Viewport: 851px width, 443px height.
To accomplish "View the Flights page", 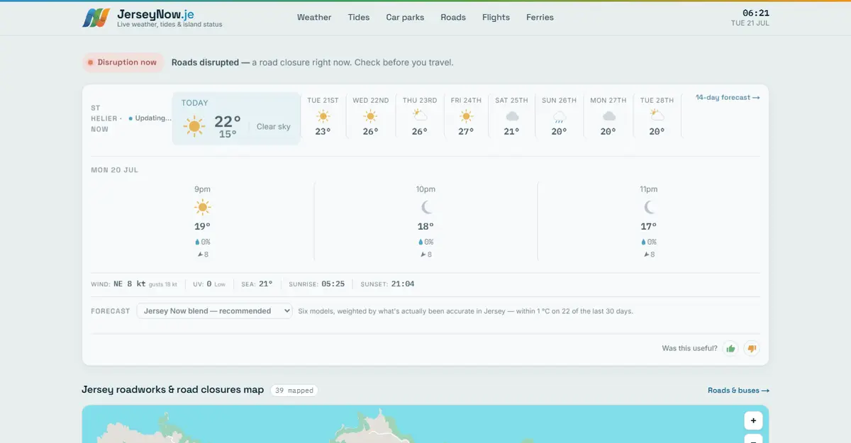I will click(x=496, y=17).
